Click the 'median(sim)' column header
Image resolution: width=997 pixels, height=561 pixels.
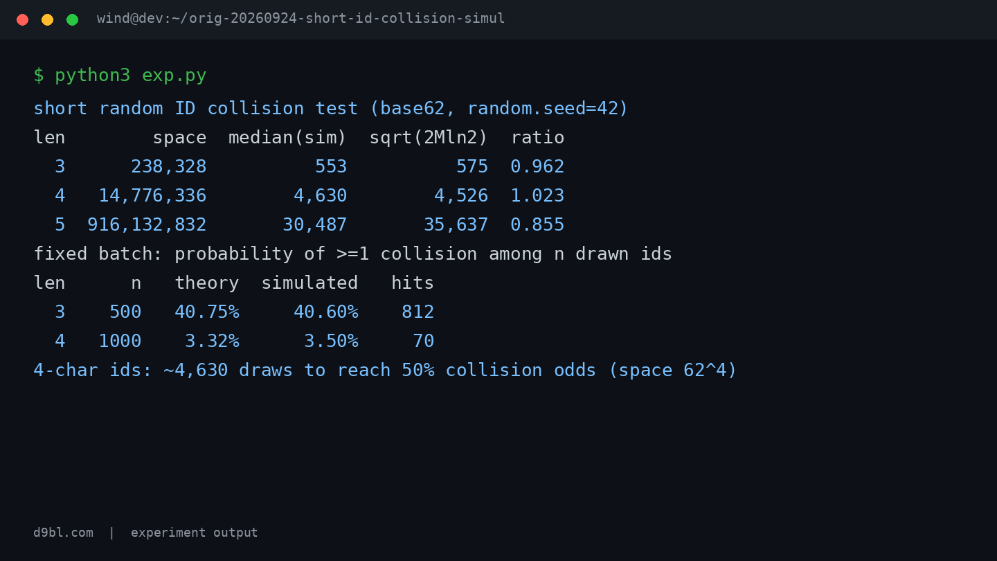pos(287,138)
